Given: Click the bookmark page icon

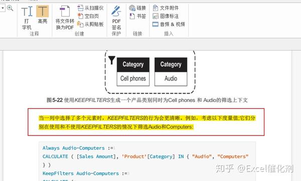Looking at the screenshot, I should (x=132, y=16).
